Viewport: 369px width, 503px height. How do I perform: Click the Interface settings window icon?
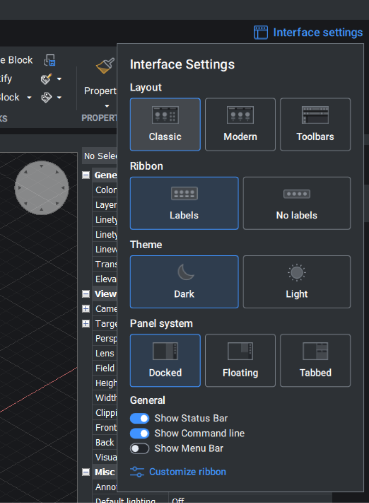click(x=261, y=32)
